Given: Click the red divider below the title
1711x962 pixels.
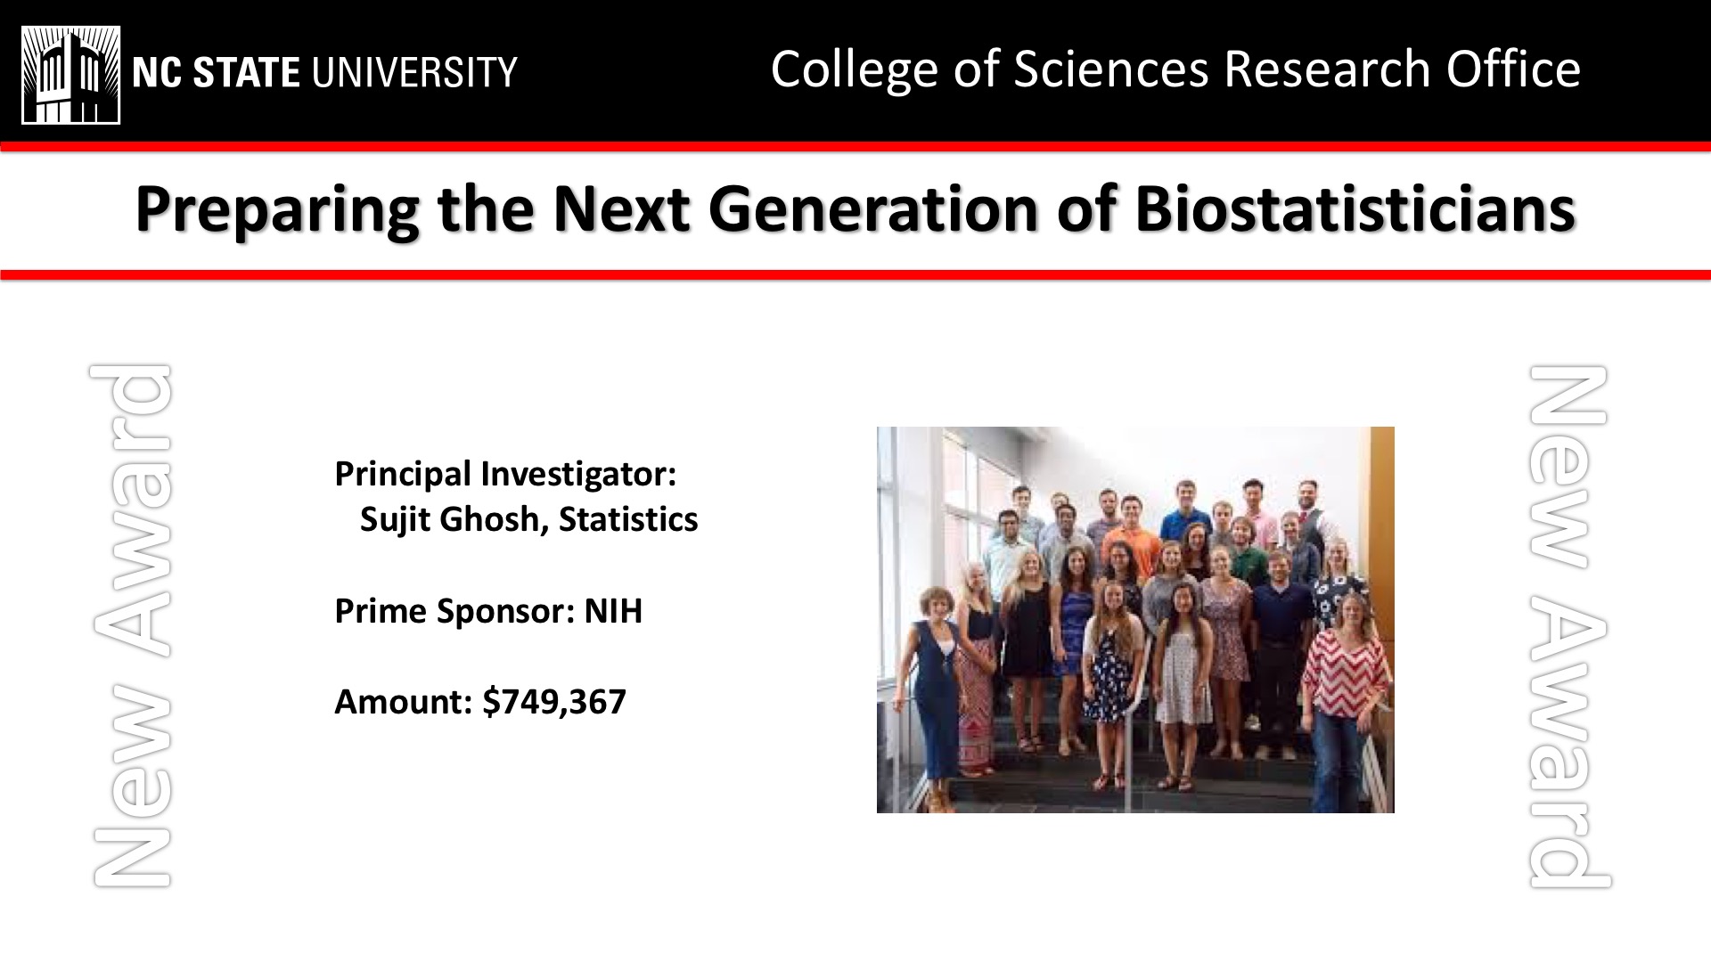Looking at the screenshot, I should coord(855,275).
